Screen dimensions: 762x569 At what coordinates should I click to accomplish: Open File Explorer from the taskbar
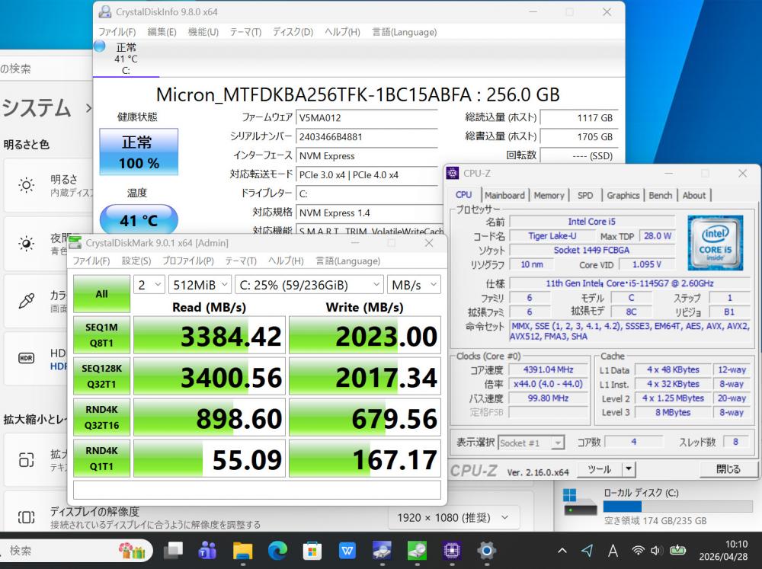(x=242, y=550)
